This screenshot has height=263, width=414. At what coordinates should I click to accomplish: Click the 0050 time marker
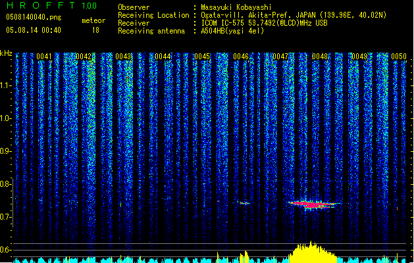399,57
